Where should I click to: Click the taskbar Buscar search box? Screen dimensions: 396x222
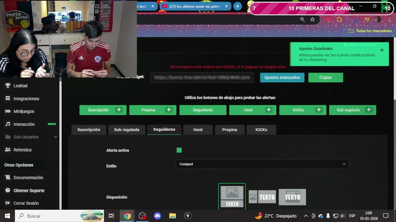(x=59, y=216)
